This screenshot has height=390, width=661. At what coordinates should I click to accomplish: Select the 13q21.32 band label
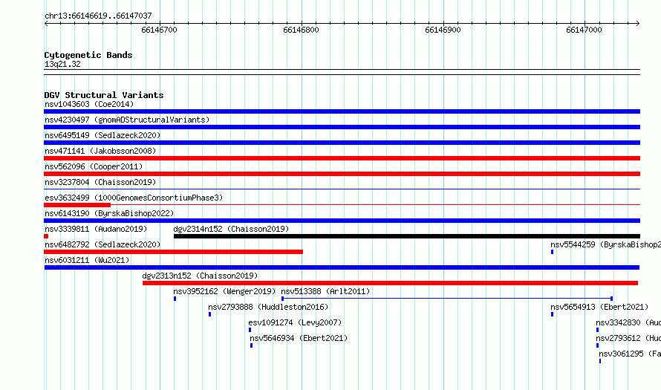tap(62, 64)
